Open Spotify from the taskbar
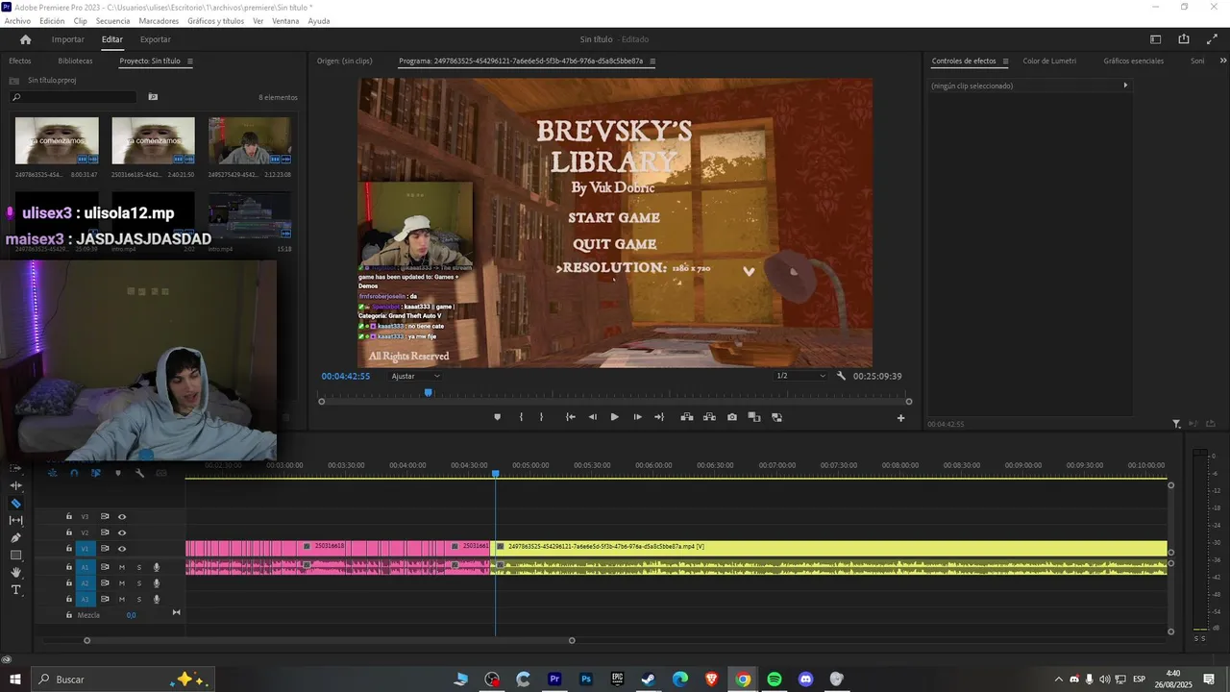Screen dimensions: 1230x692 click(x=775, y=680)
